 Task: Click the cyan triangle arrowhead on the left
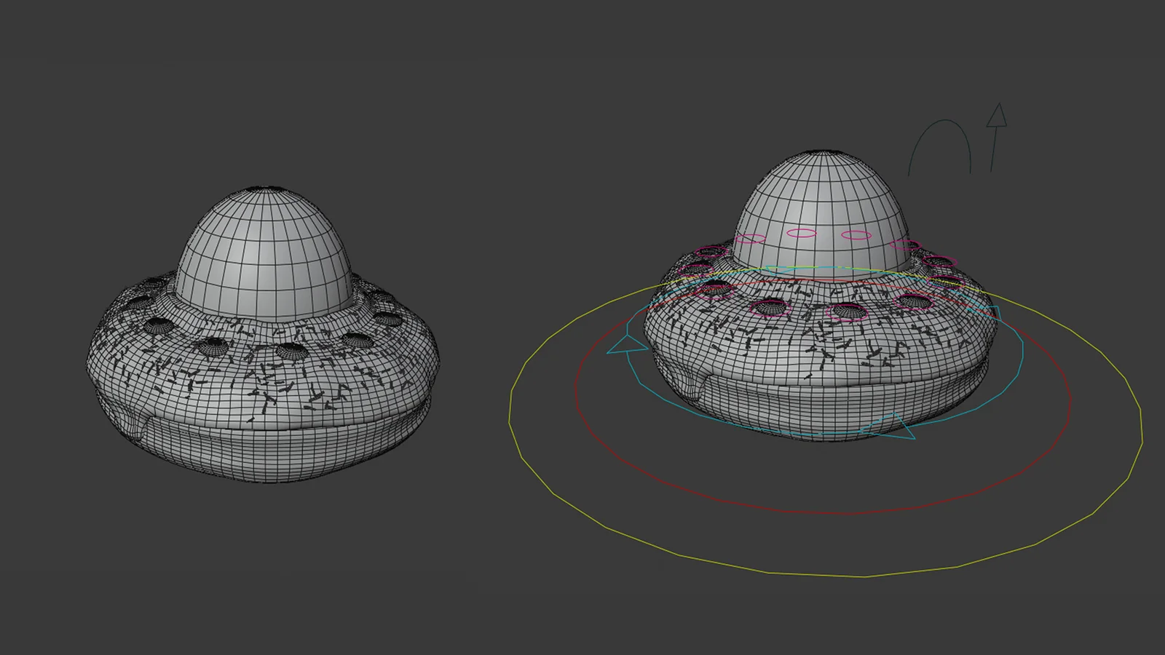pos(628,342)
